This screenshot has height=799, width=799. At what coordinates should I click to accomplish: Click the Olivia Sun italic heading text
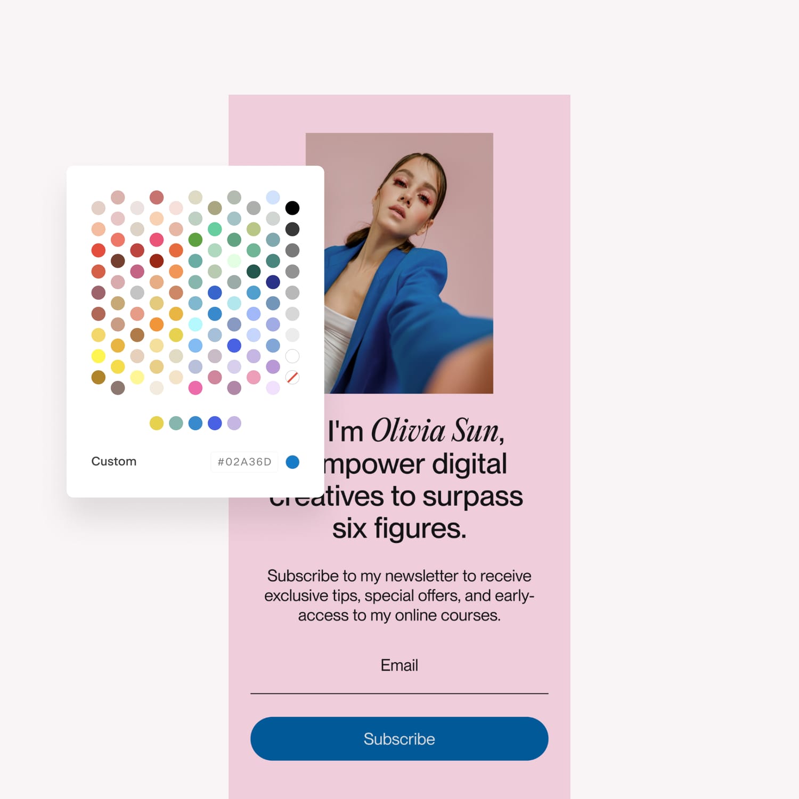click(x=437, y=430)
